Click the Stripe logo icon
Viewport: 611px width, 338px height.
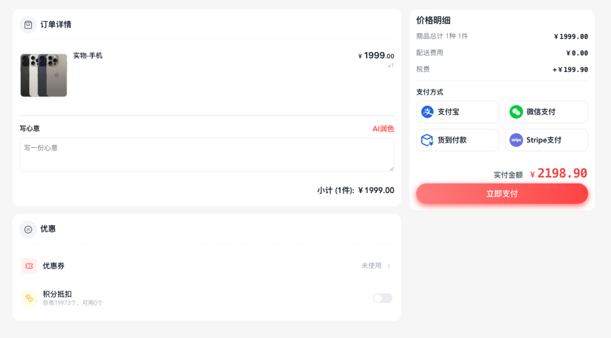pyautogui.click(x=516, y=140)
